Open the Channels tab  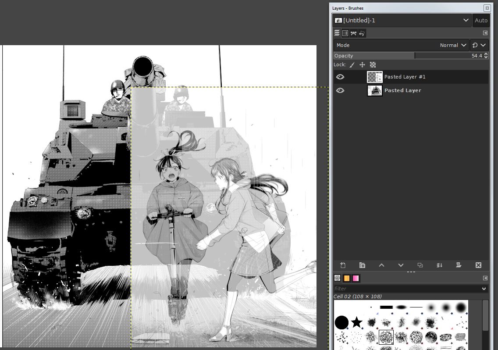pyautogui.click(x=345, y=33)
